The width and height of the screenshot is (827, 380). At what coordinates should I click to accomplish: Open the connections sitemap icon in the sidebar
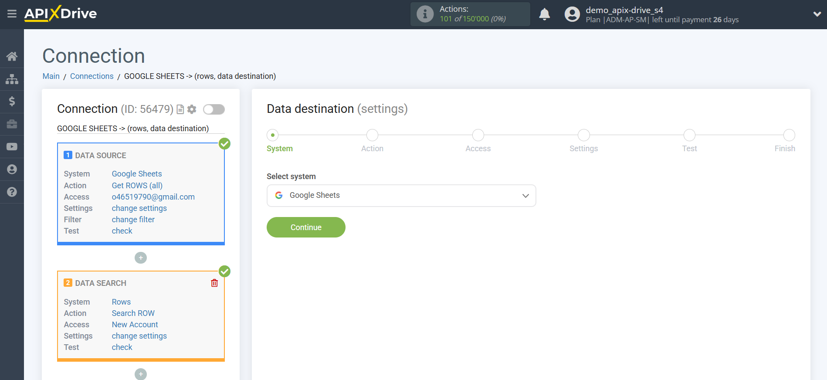coord(12,79)
